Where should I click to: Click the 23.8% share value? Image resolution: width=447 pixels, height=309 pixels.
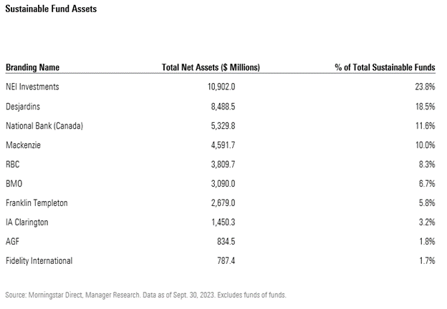426,87
